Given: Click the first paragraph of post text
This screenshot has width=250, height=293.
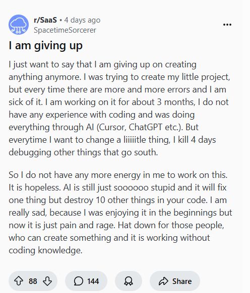Looking at the screenshot, I should tap(120, 109).
